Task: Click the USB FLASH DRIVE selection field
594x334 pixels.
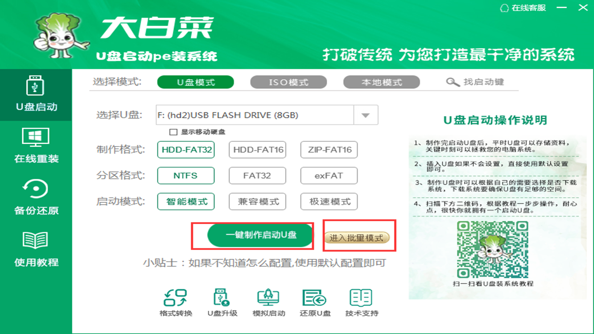Action: (255, 115)
